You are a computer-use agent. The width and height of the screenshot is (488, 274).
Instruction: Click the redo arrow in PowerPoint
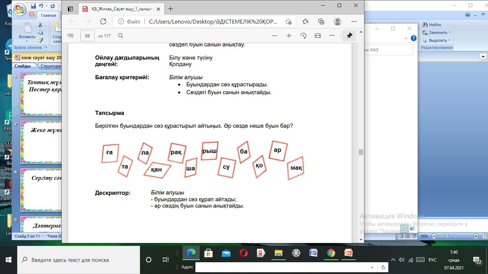53,6
